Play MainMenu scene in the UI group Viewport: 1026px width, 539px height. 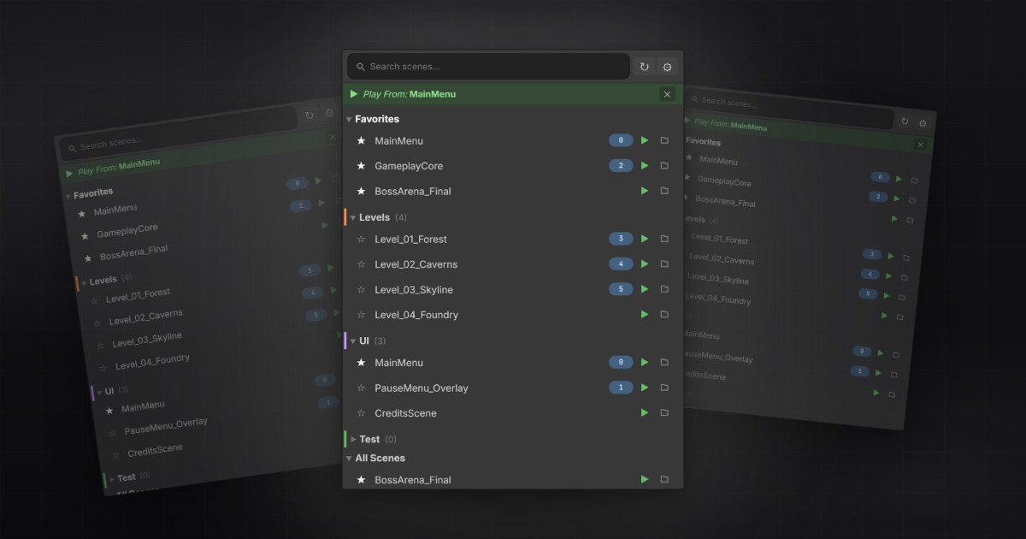pos(645,363)
